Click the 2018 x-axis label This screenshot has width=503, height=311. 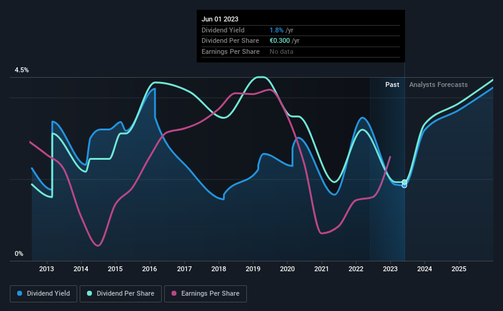[219, 269]
